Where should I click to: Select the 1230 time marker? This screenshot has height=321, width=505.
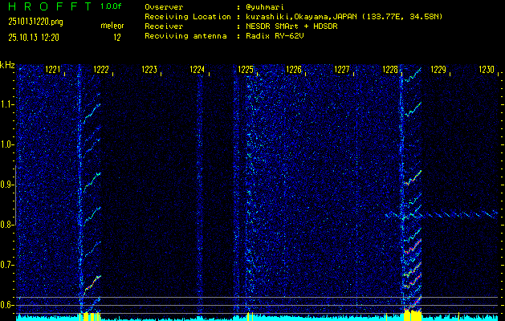(487, 70)
